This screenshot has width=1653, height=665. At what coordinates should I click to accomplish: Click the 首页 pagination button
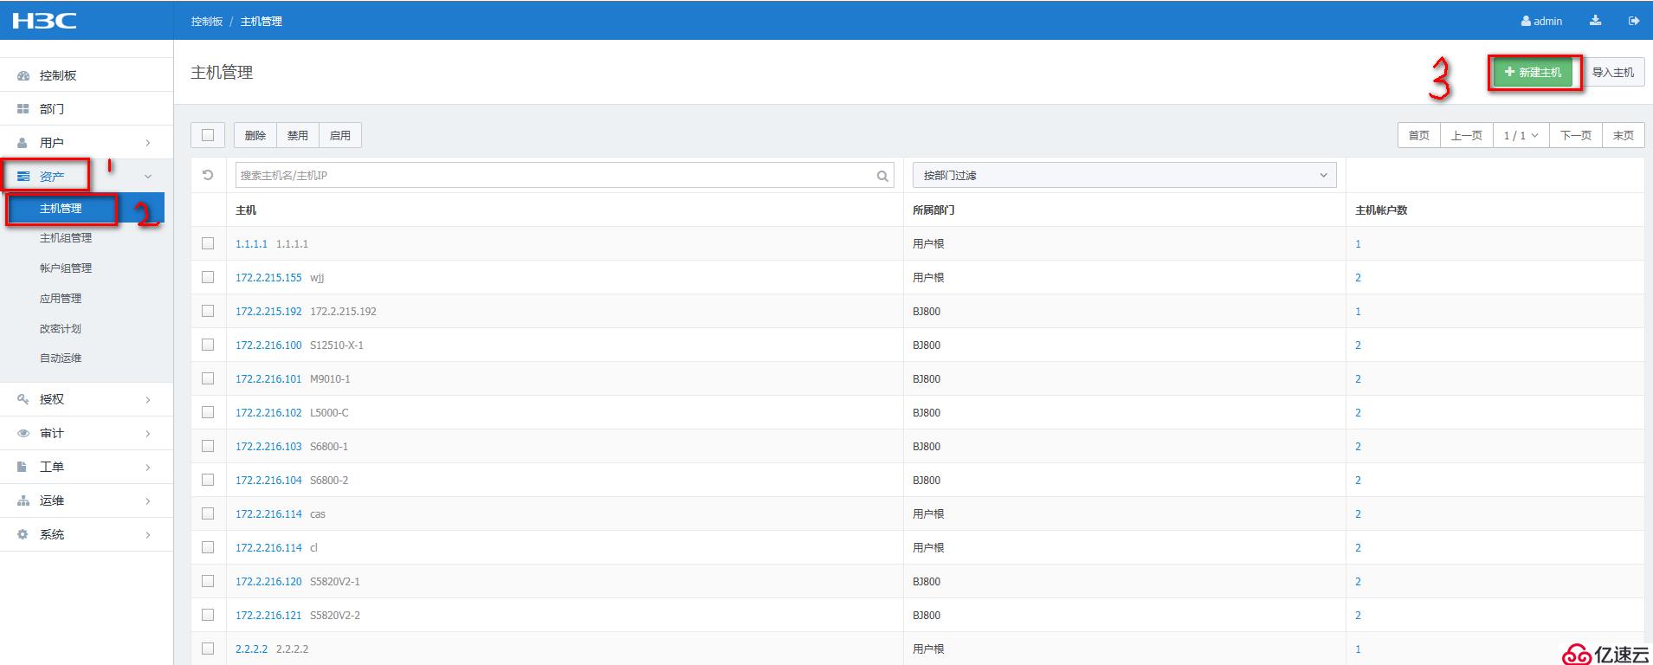point(1419,135)
